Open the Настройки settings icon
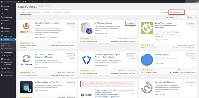 [2, 59]
